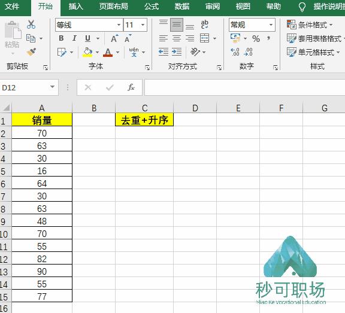Image resolution: width=345 pixels, height=313 pixels.
Task: Click the Percent Style icon
Action: tap(256, 39)
